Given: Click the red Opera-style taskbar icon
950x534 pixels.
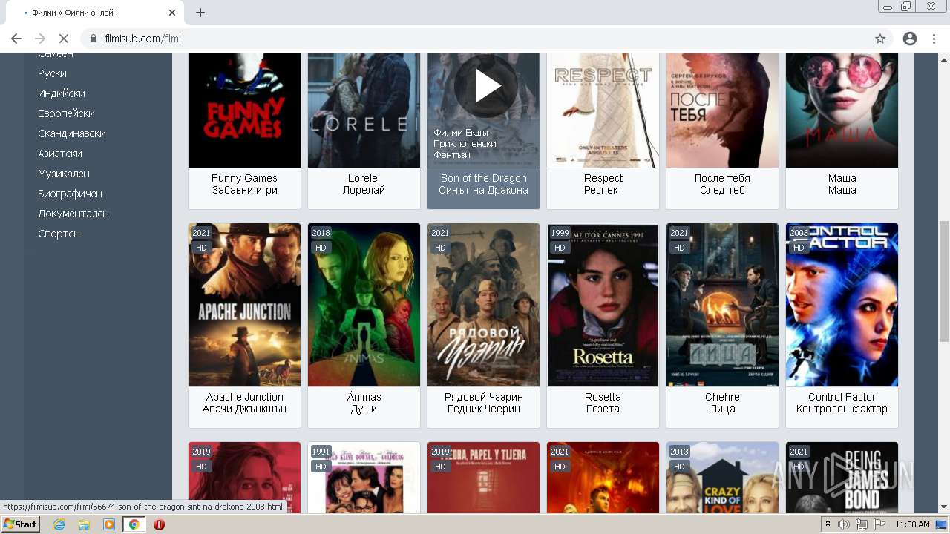Looking at the screenshot, I should tap(159, 524).
